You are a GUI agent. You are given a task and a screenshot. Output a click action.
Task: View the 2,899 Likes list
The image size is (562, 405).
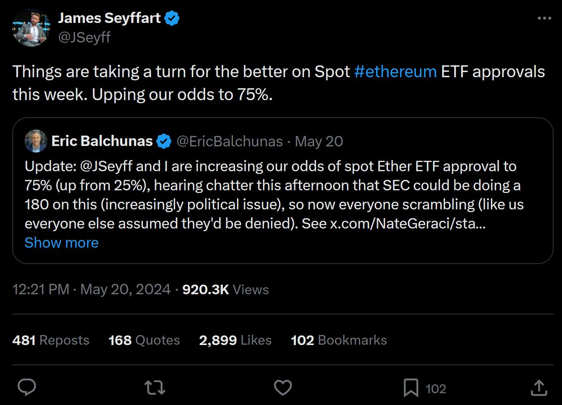pyautogui.click(x=235, y=340)
